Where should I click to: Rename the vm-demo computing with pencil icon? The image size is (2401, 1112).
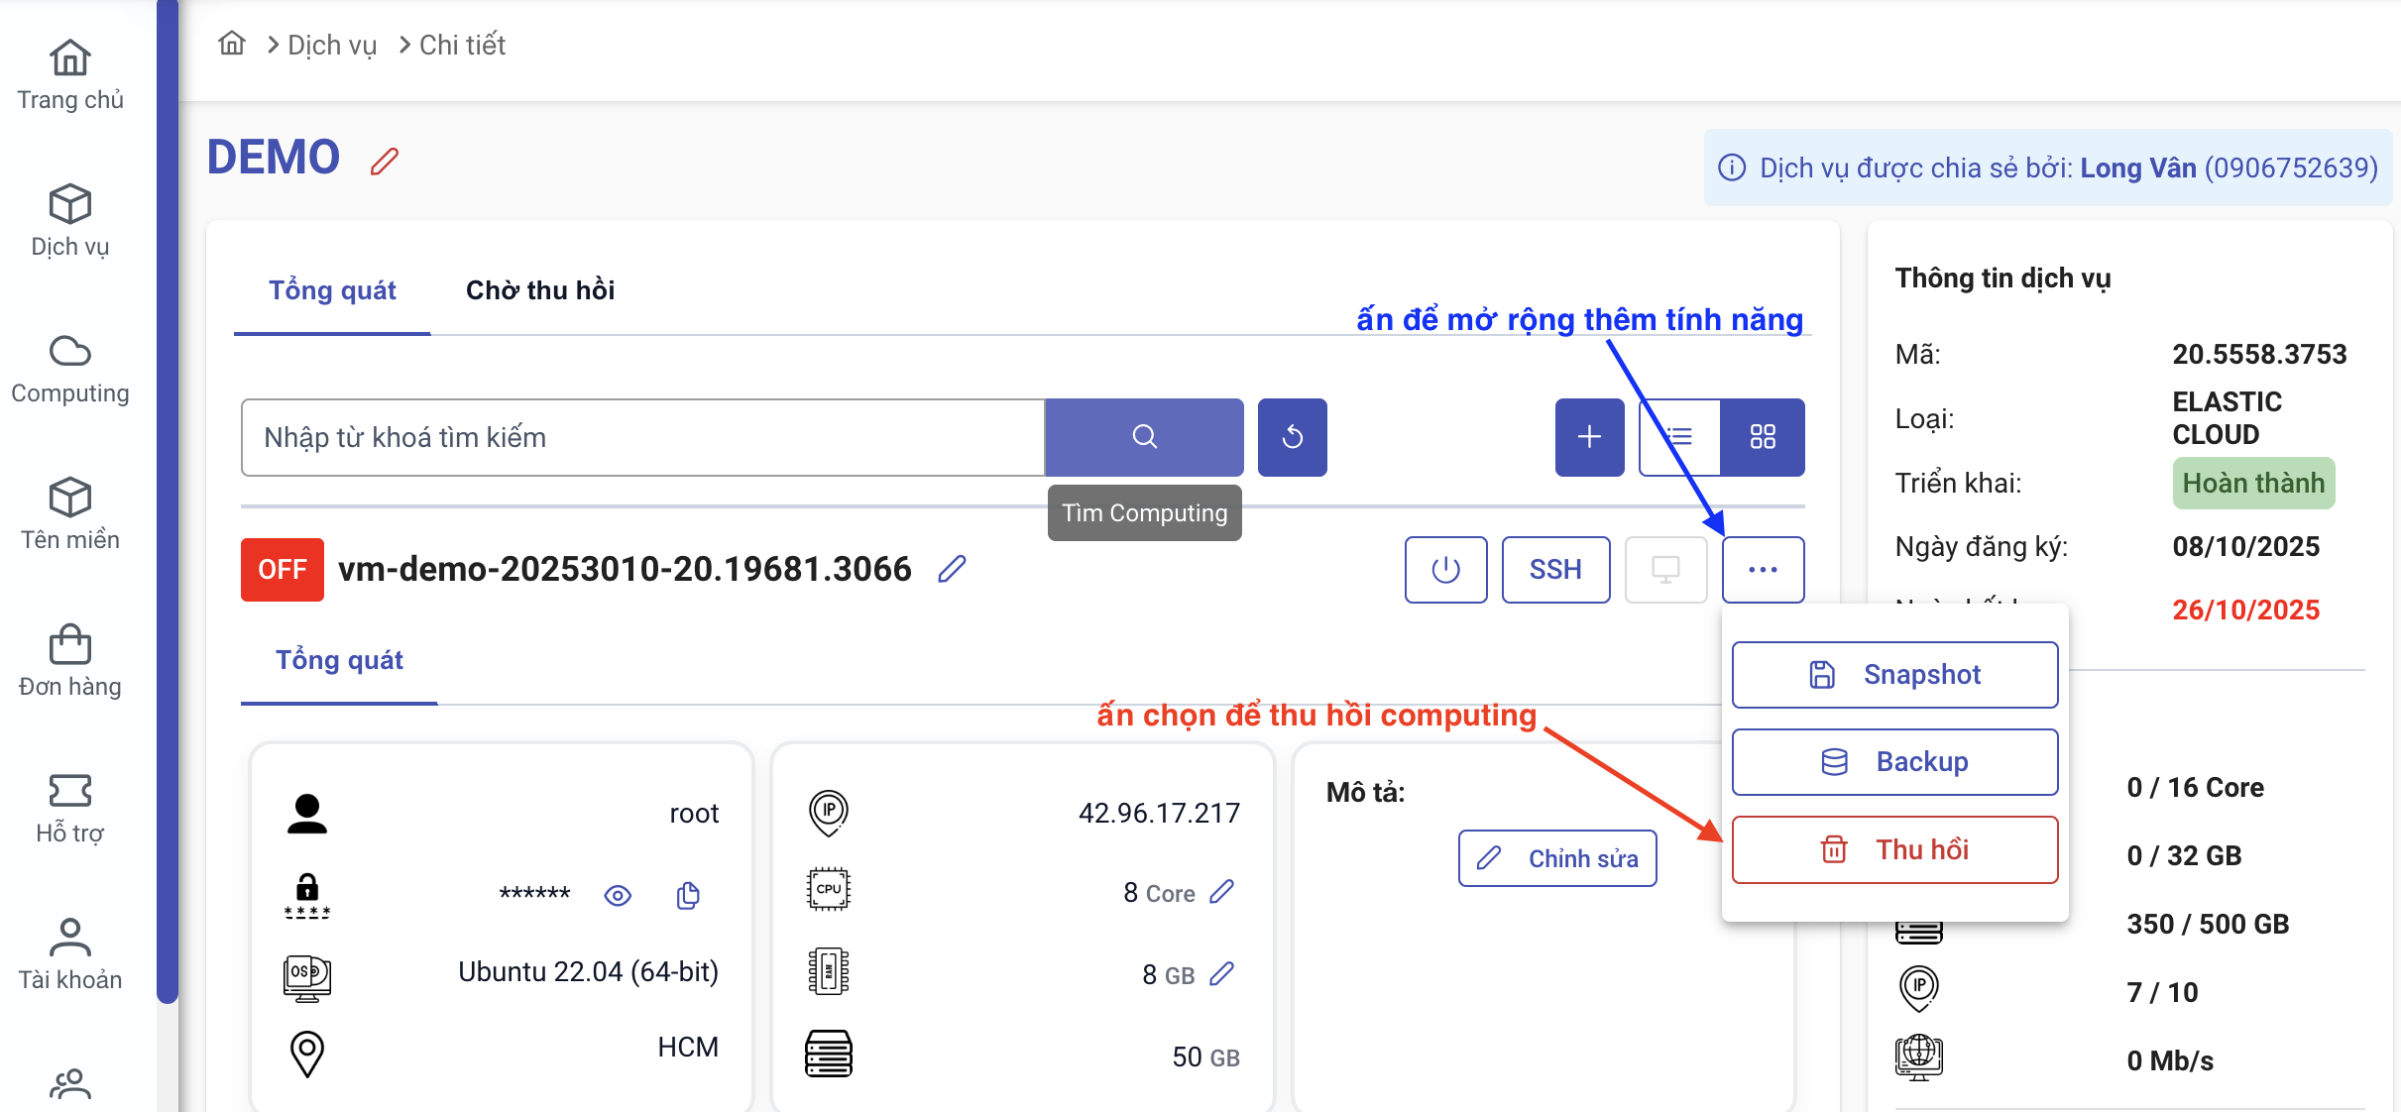coord(952,569)
